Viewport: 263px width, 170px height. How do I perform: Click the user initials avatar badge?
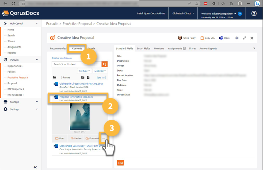[x=240, y=14]
